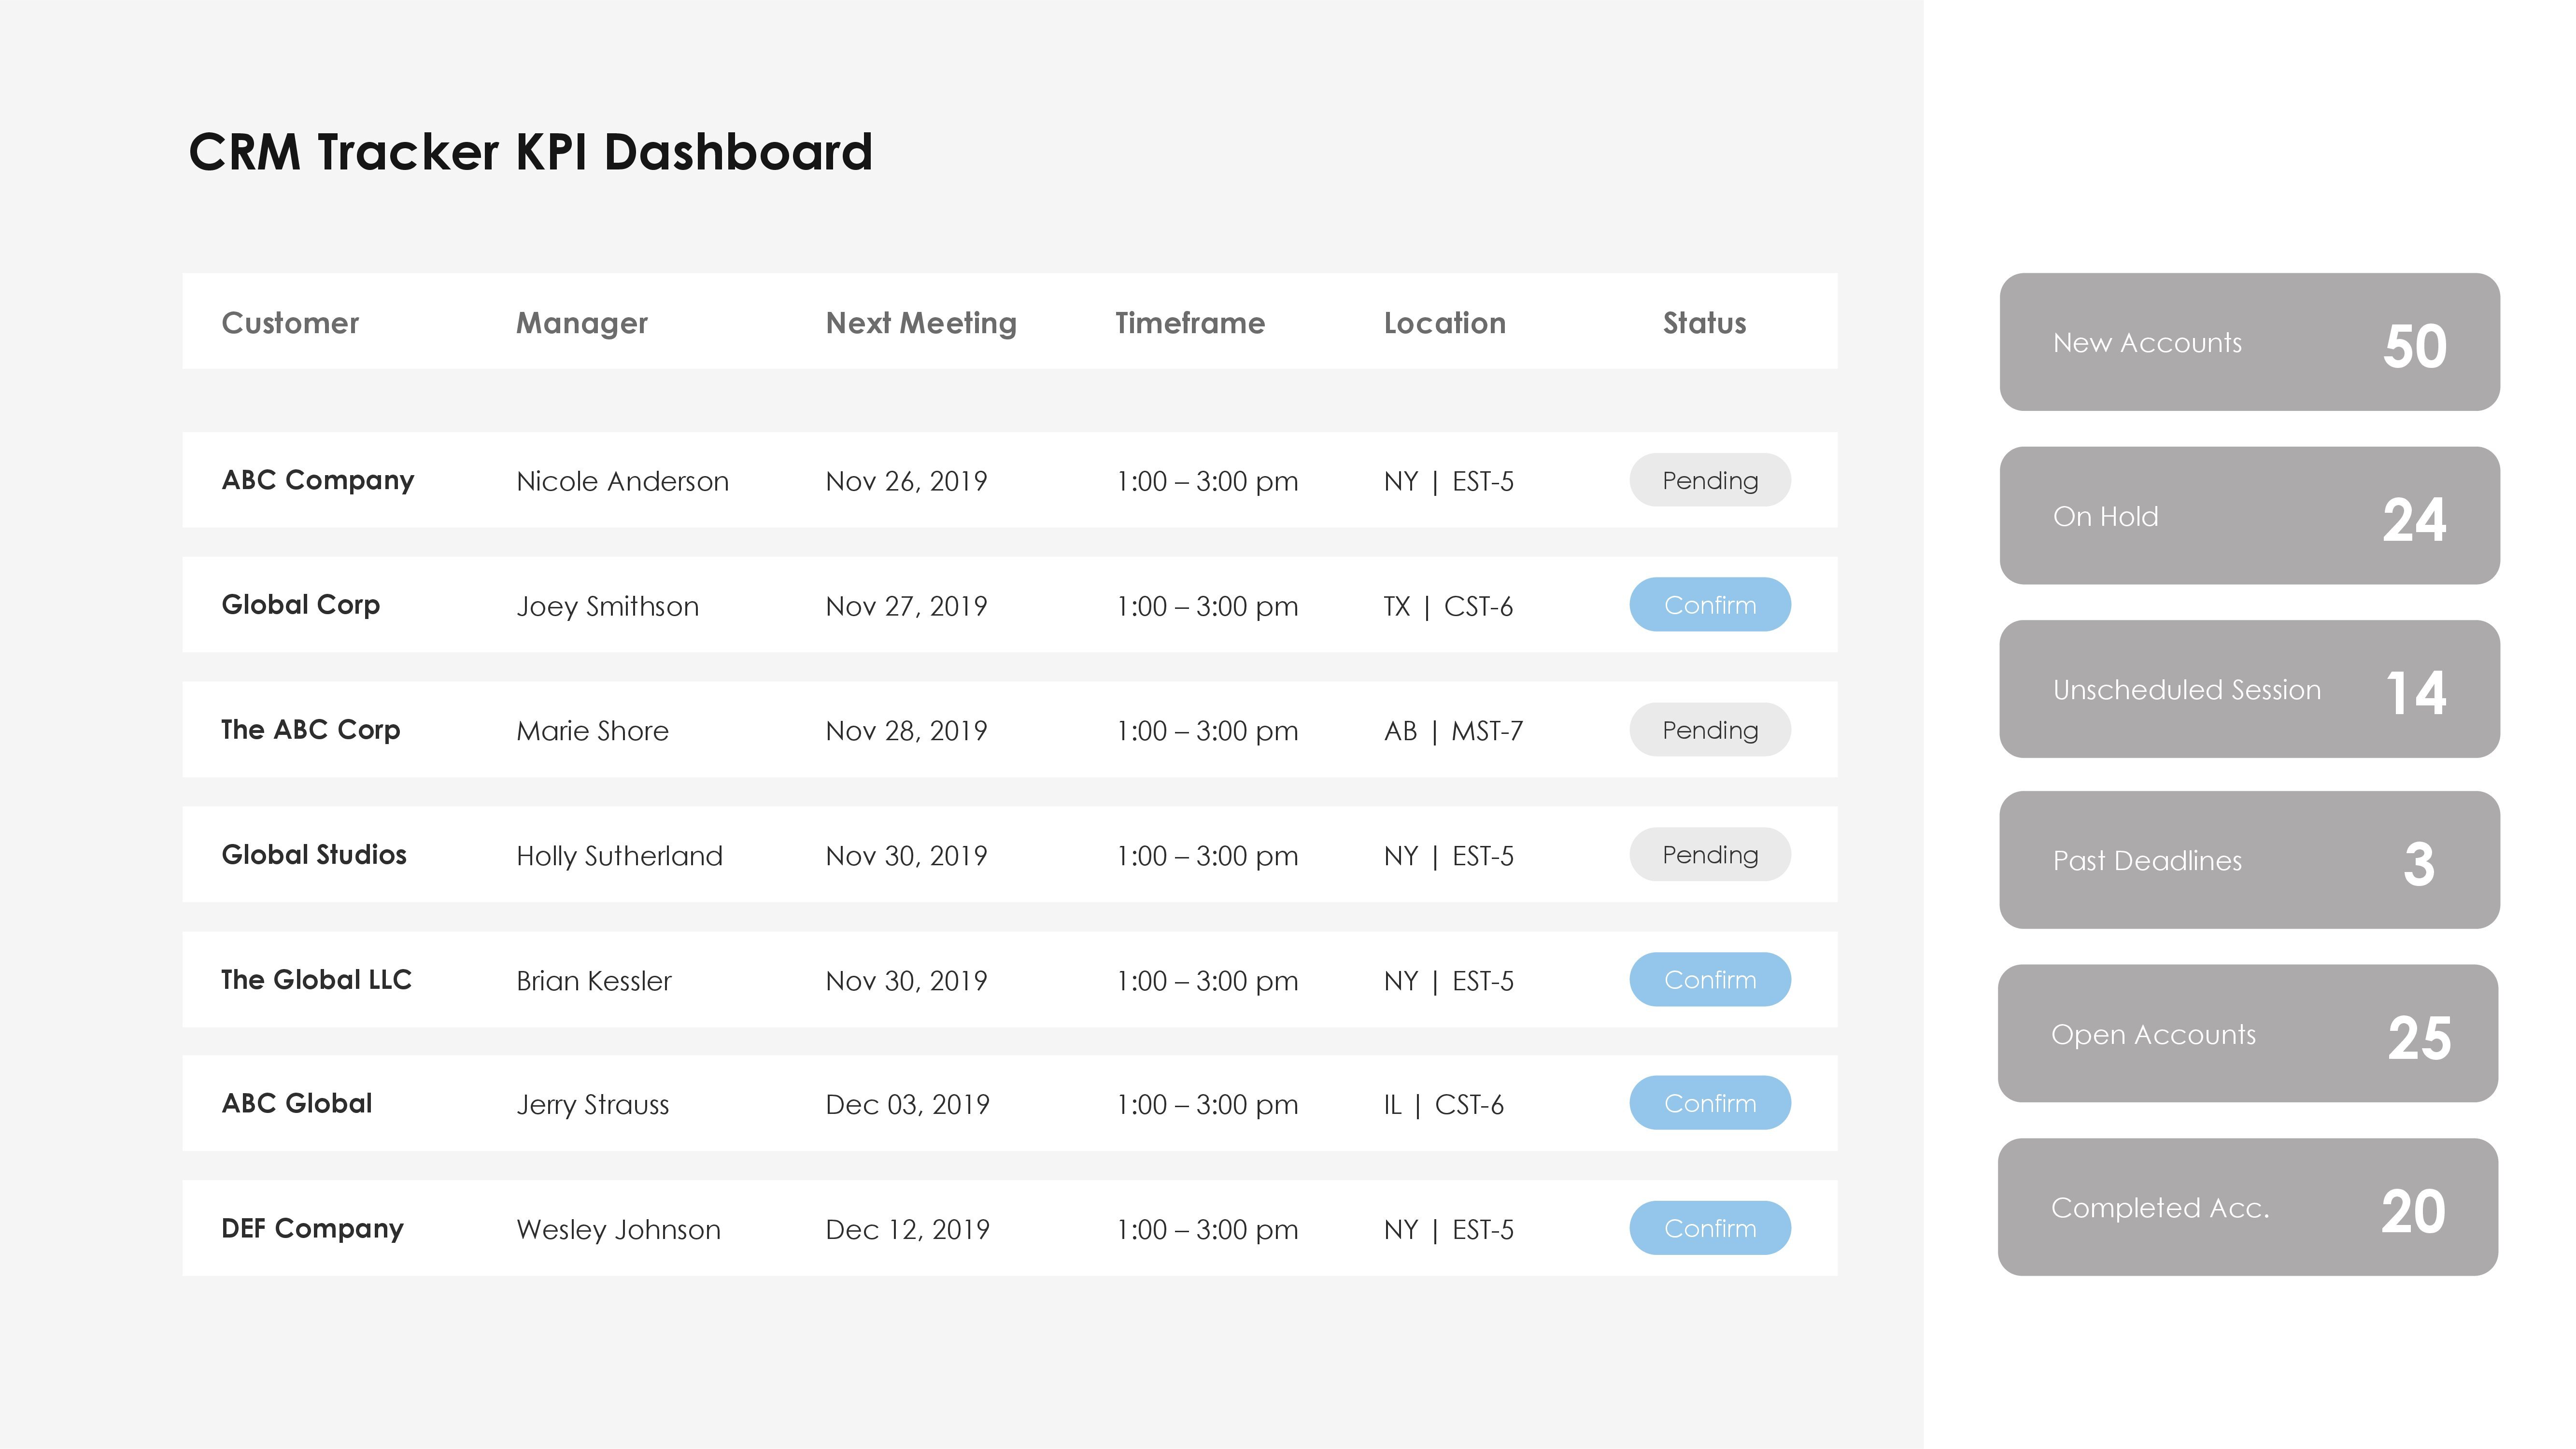
Task: Click Confirm button for DEF Company
Action: 1710,1228
